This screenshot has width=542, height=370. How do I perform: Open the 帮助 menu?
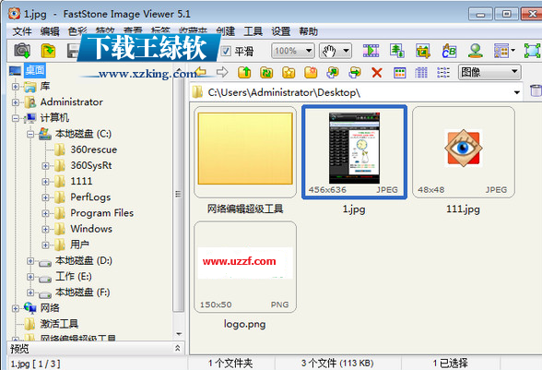308,31
